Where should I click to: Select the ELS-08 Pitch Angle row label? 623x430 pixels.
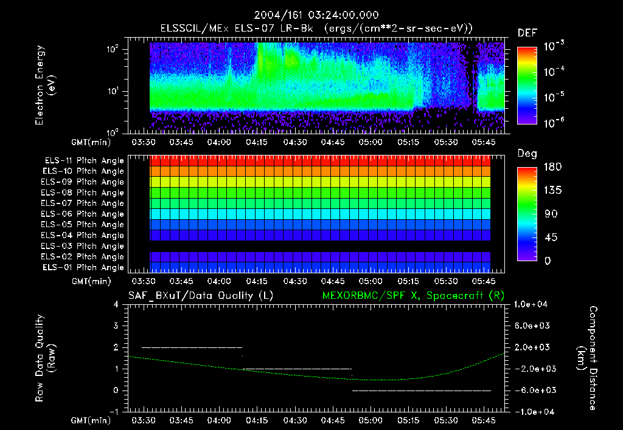click(83, 193)
